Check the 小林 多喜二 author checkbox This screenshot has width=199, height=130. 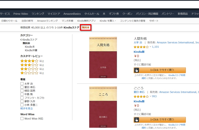point(22,105)
